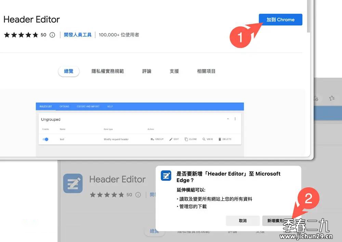Click the large Header Editor logo in background window
The width and height of the screenshot is (342, 242).
tap(73, 183)
